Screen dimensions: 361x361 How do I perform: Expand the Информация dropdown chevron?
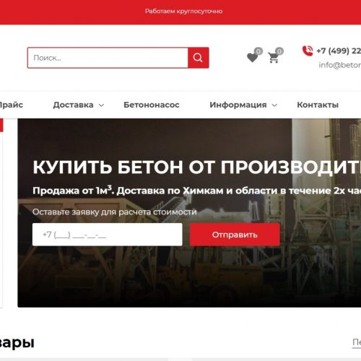tap(274, 105)
